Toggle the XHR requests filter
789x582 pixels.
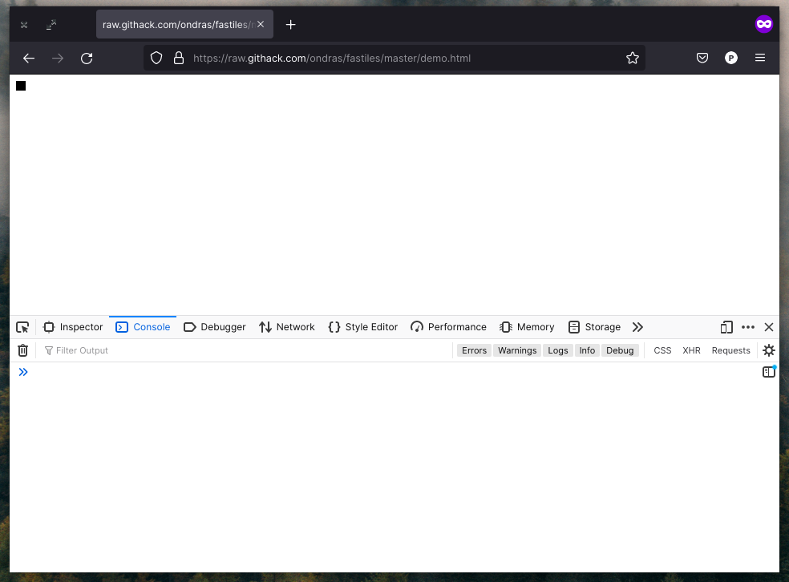click(691, 350)
